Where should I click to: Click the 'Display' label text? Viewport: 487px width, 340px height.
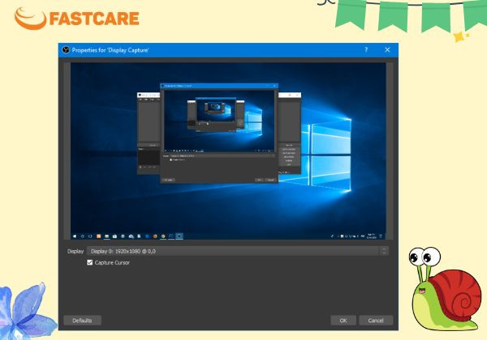[x=75, y=252]
